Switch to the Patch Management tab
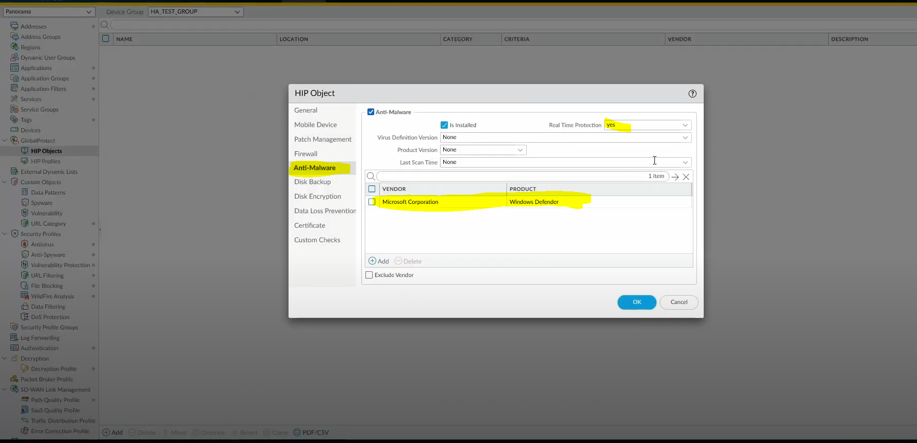This screenshot has width=917, height=443. click(323, 139)
